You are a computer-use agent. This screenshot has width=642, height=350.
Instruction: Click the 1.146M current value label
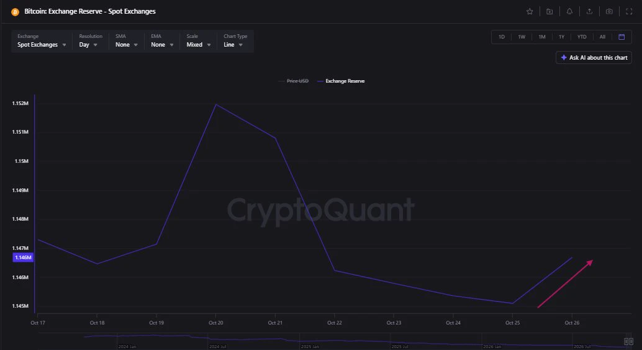pyautogui.click(x=23, y=257)
